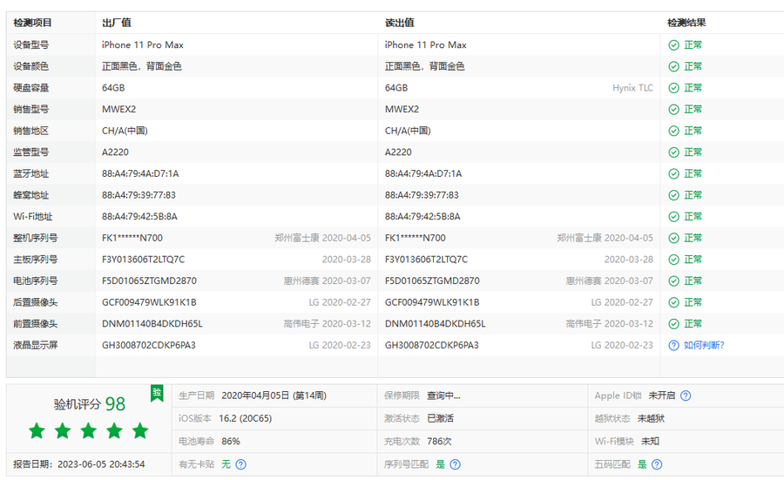Click the first green rating star

37,430
